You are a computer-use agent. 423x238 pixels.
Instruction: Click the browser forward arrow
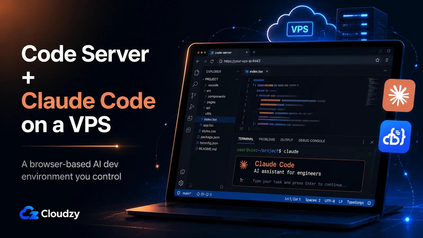pyautogui.click(x=205, y=61)
